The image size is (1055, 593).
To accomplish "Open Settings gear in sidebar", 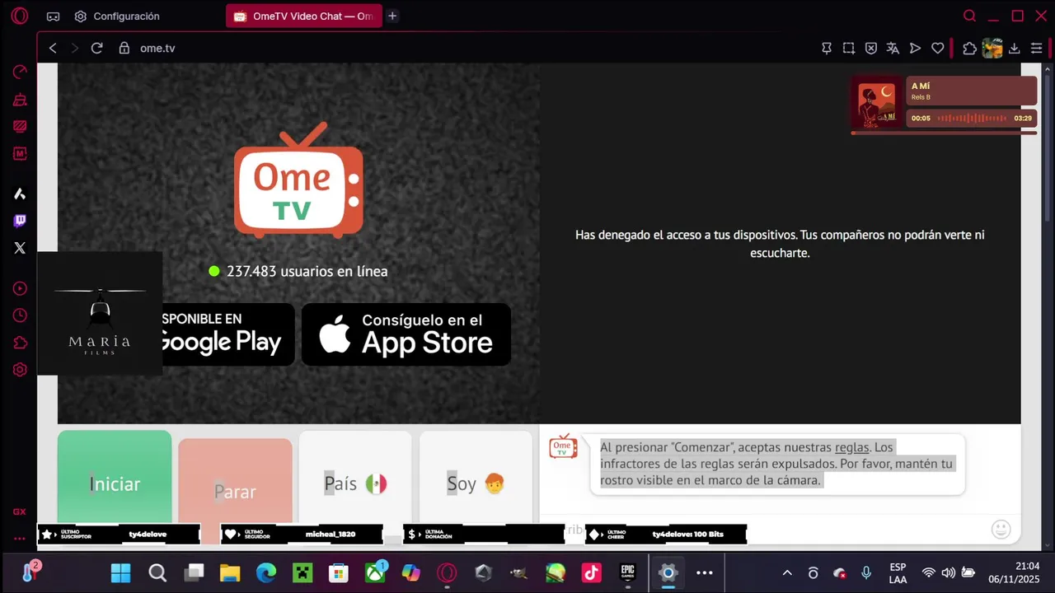I will [x=20, y=370].
